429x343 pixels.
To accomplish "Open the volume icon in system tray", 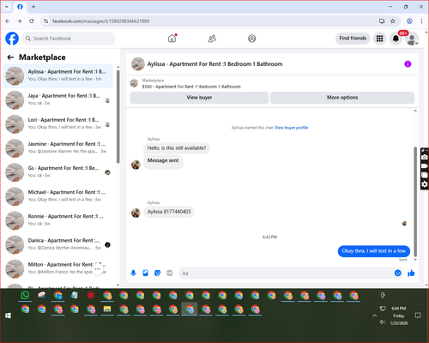I will click(x=383, y=322).
